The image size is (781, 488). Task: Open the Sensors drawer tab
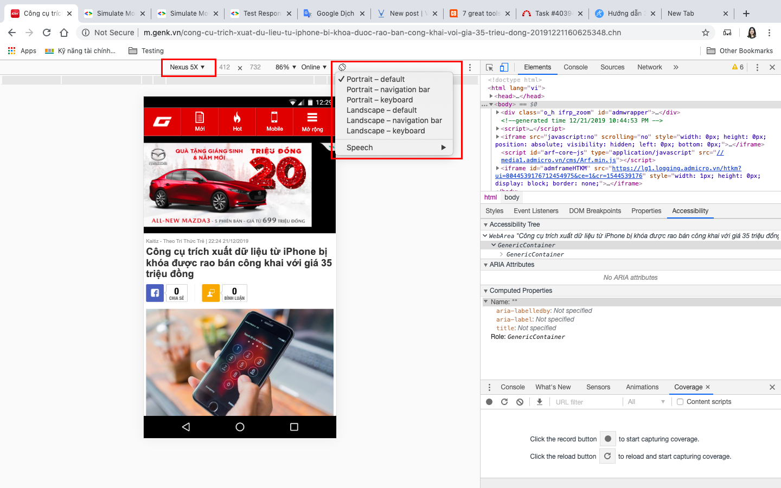coord(598,387)
